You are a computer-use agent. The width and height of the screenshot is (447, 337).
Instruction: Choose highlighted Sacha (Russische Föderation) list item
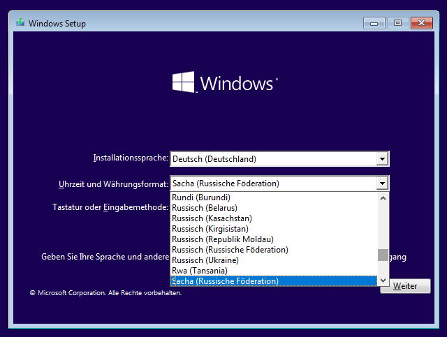click(x=274, y=281)
